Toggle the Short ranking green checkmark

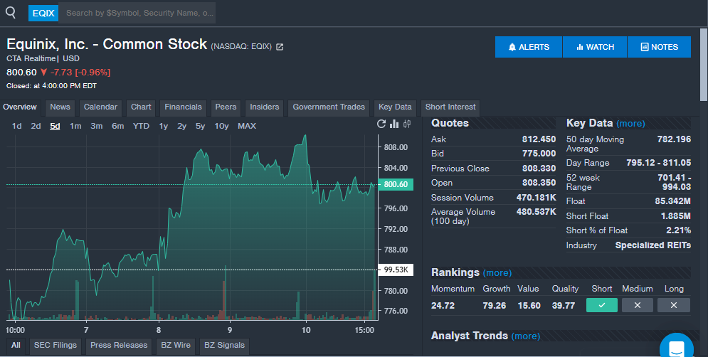click(602, 305)
